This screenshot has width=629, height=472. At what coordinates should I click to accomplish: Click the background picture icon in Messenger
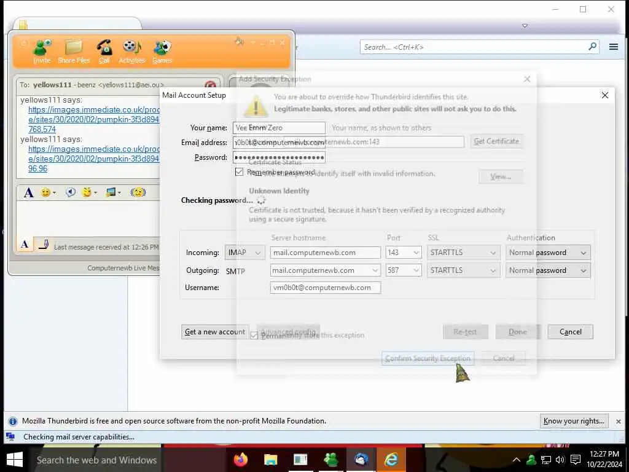click(111, 192)
